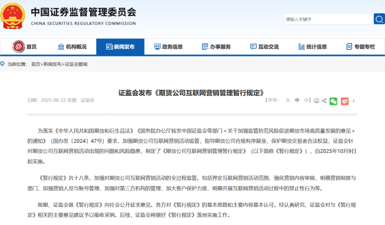Share article via WeChat icon

334,101
